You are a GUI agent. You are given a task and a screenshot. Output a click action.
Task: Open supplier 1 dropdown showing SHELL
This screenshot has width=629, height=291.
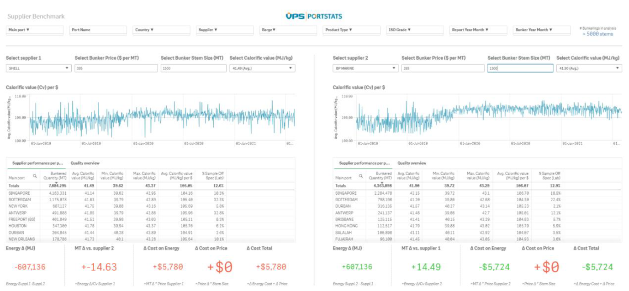(38, 68)
